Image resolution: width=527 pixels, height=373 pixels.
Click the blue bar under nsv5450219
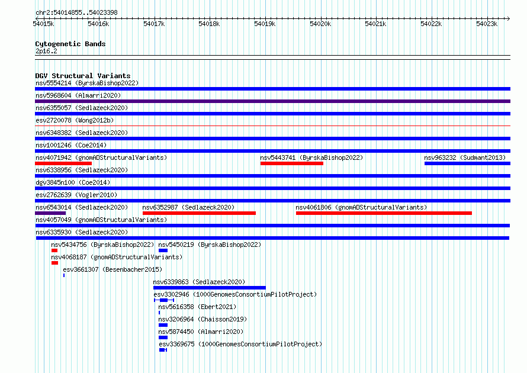pos(163,250)
